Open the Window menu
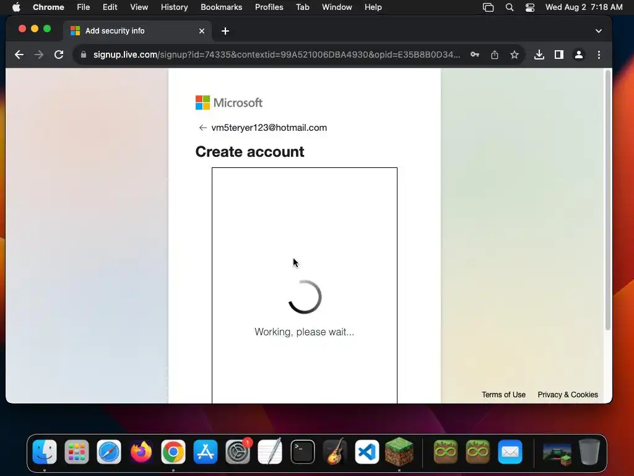This screenshot has width=634, height=476. 337,7
